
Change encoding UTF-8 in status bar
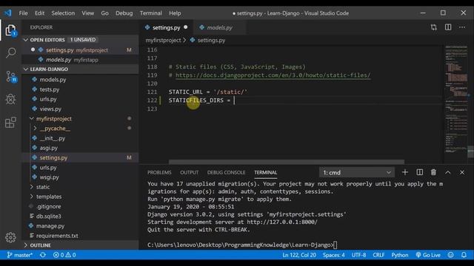(358, 255)
